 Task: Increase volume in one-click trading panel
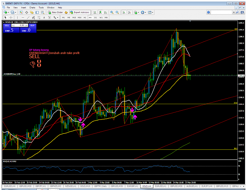[x=26, y=25]
